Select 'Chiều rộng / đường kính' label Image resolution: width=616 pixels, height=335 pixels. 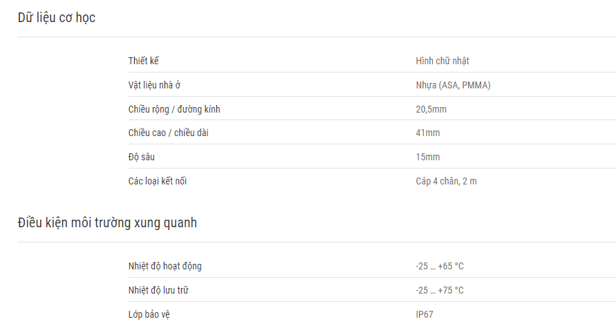click(x=174, y=109)
